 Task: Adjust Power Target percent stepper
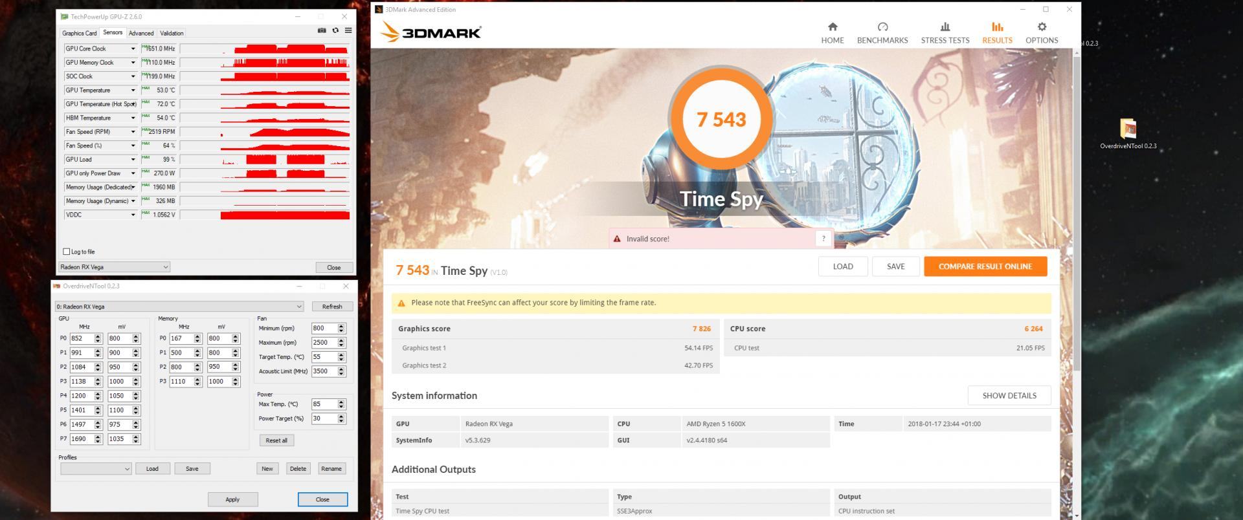click(341, 418)
